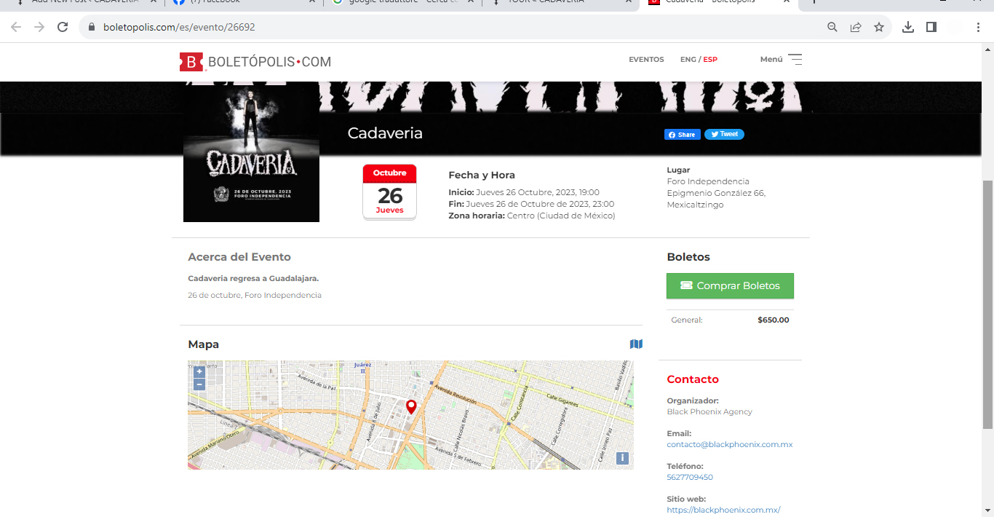Open the EVENTOS navigation item
994x517 pixels.
[x=646, y=60]
